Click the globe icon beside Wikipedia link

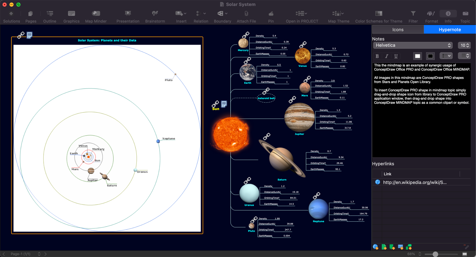[377, 182]
